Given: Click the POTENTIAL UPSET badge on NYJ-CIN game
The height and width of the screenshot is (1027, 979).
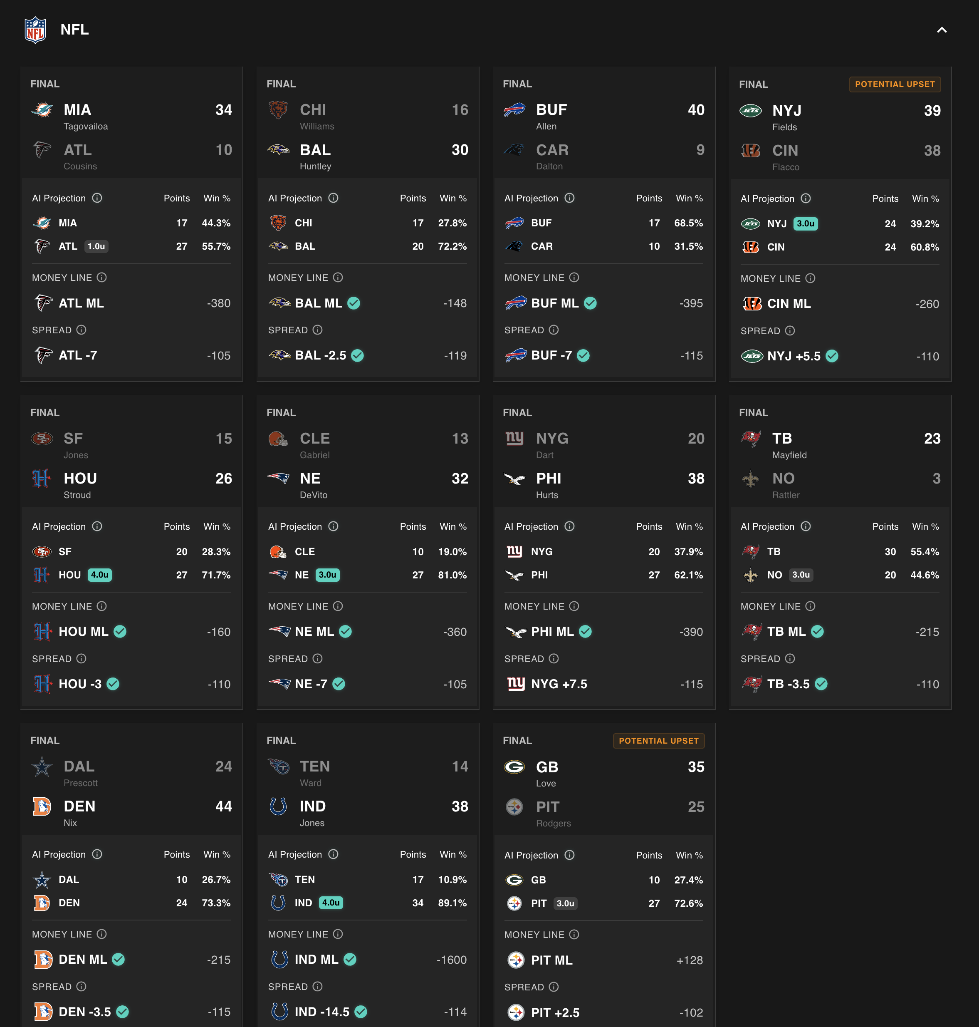Looking at the screenshot, I should coord(895,84).
